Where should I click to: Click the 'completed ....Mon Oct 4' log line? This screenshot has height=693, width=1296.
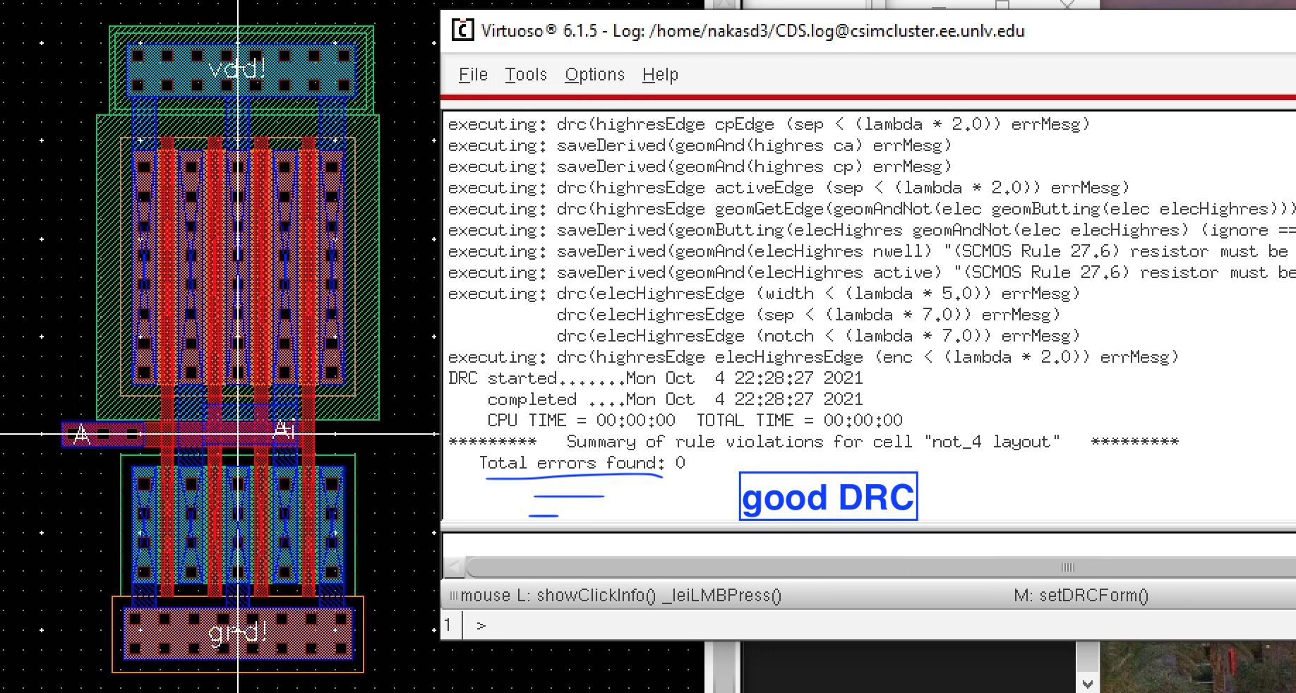click(675, 399)
